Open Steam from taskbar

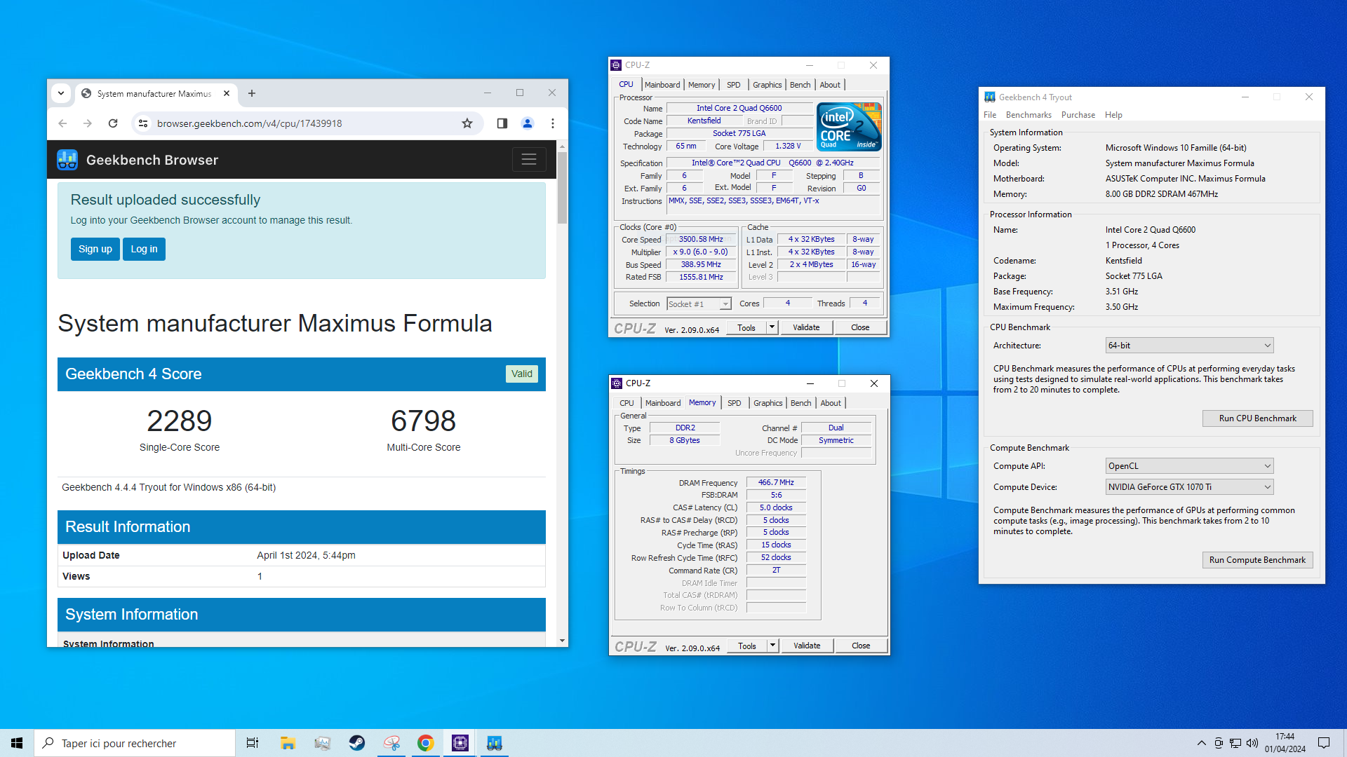[356, 743]
